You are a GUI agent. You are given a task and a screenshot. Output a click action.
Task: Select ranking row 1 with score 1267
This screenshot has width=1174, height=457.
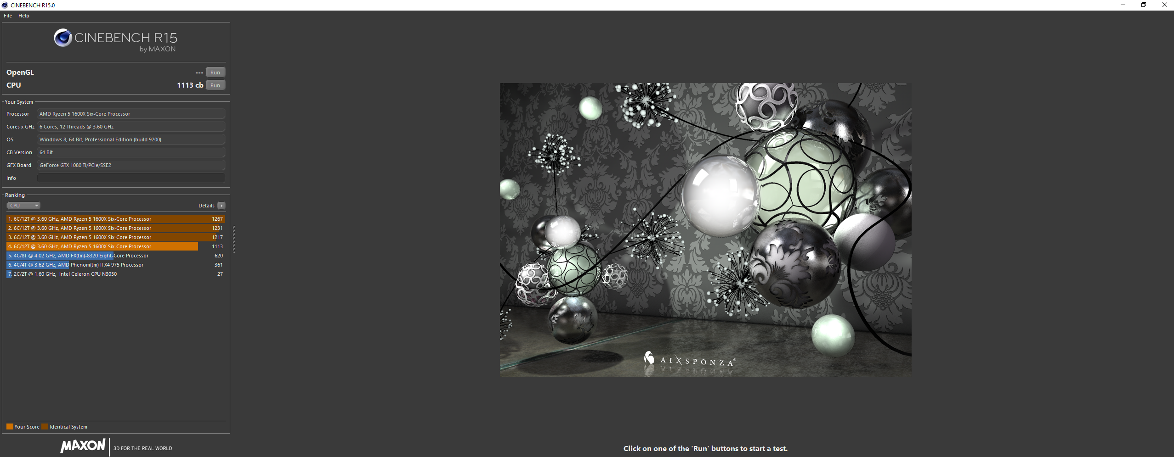116,219
